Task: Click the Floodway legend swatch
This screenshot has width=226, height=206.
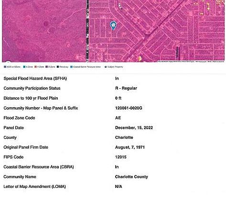Action: coord(58,67)
